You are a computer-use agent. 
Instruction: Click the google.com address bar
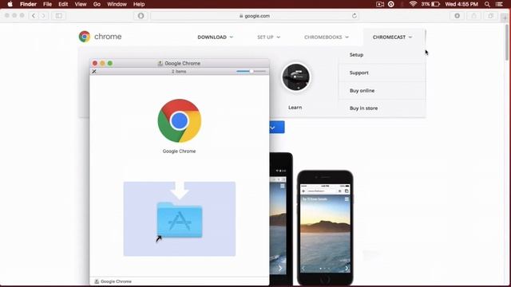pos(255,16)
